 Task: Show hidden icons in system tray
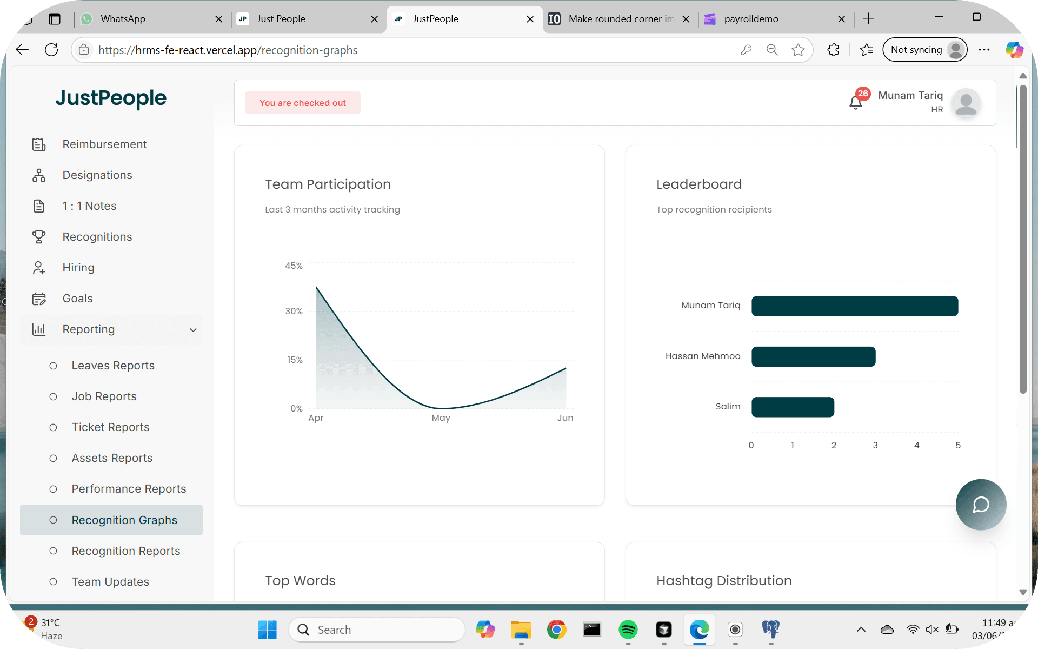coord(861,630)
